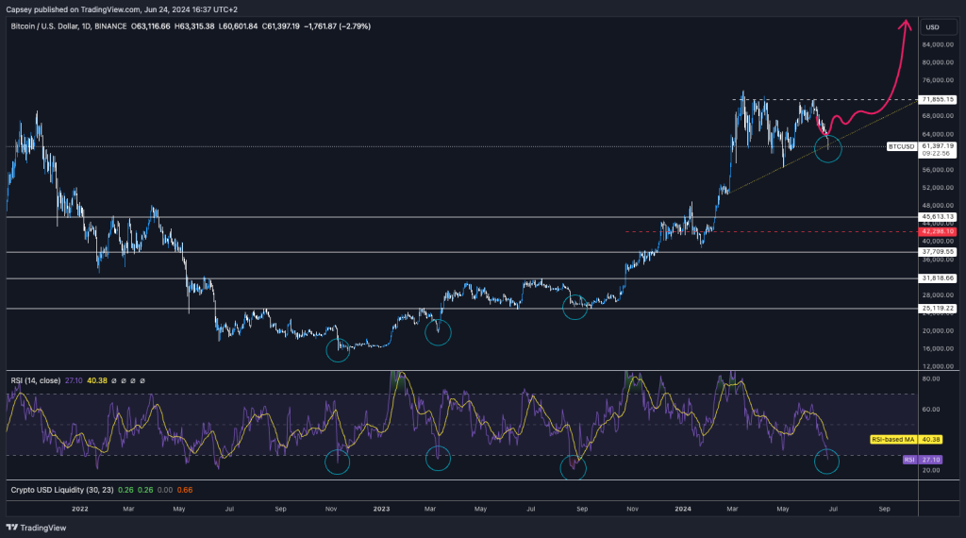Click the 2023 label on time axis
The height and width of the screenshot is (538, 966).
(x=381, y=508)
